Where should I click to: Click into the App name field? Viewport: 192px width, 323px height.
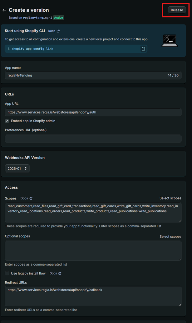tap(84, 76)
